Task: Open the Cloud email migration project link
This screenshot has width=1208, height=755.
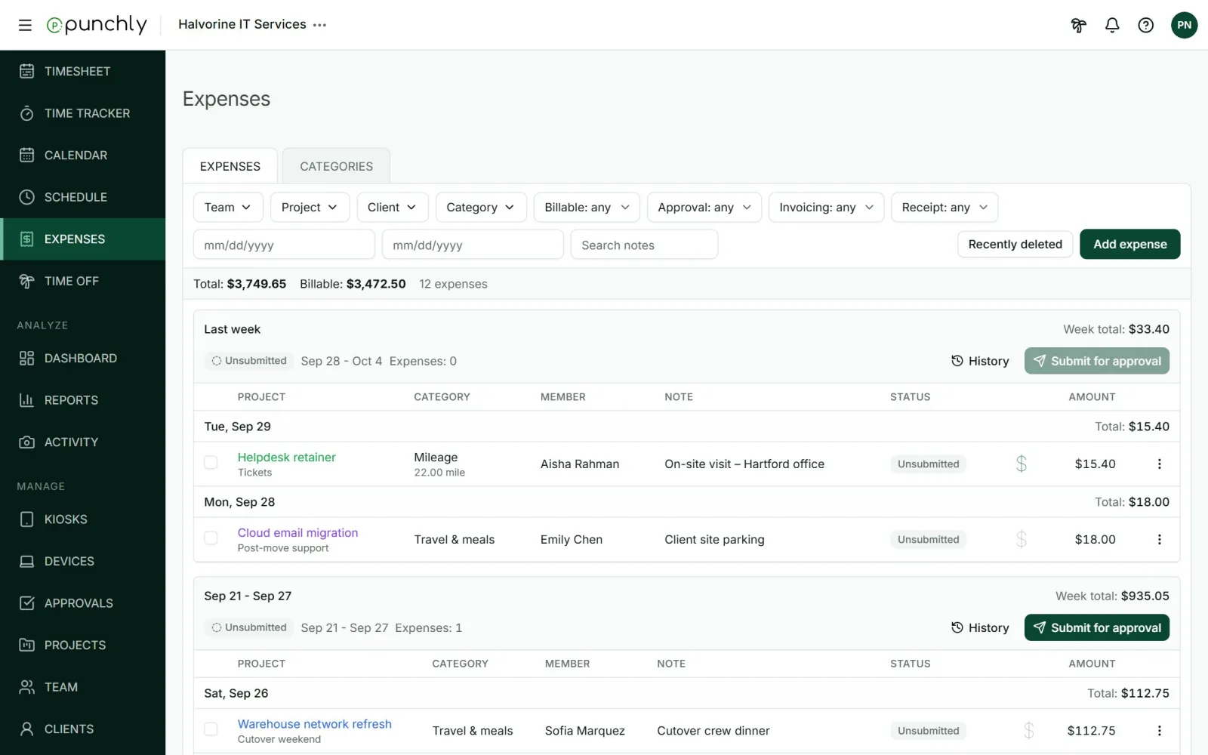Action: pyautogui.click(x=297, y=532)
